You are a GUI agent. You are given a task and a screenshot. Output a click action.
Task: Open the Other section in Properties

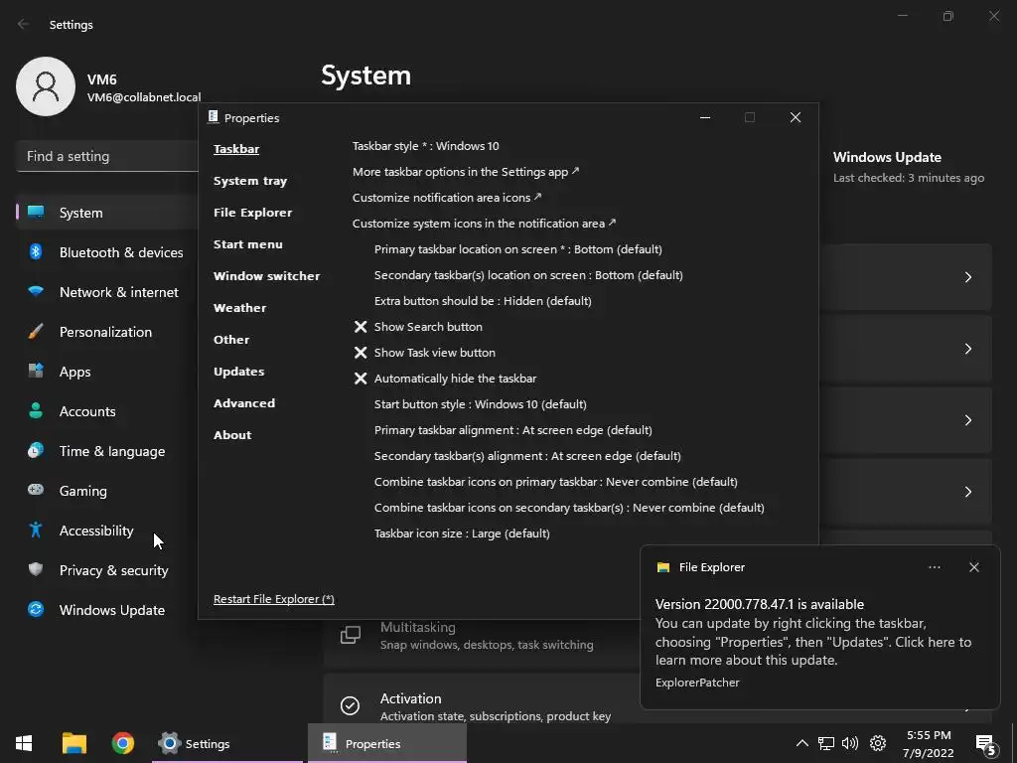[x=230, y=340]
